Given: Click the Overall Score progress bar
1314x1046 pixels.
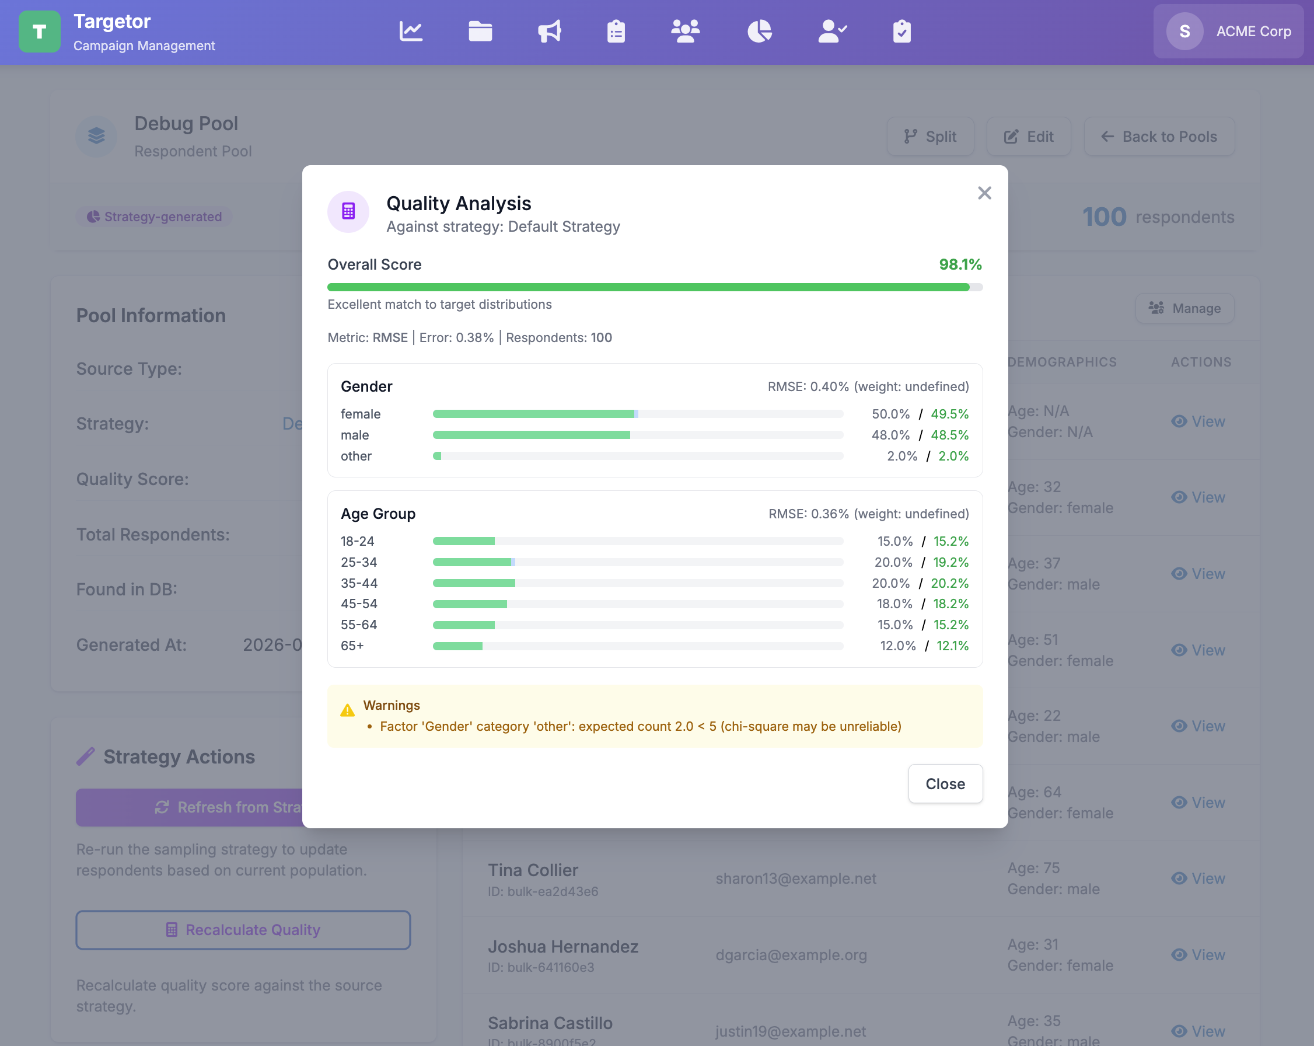Looking at the screenshot, I should 654,287.
